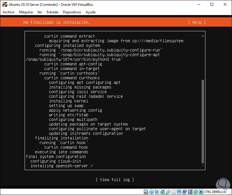232x195 pixels.
Task: Click the 'apply networking config' log line
Action: pos(76,110)
